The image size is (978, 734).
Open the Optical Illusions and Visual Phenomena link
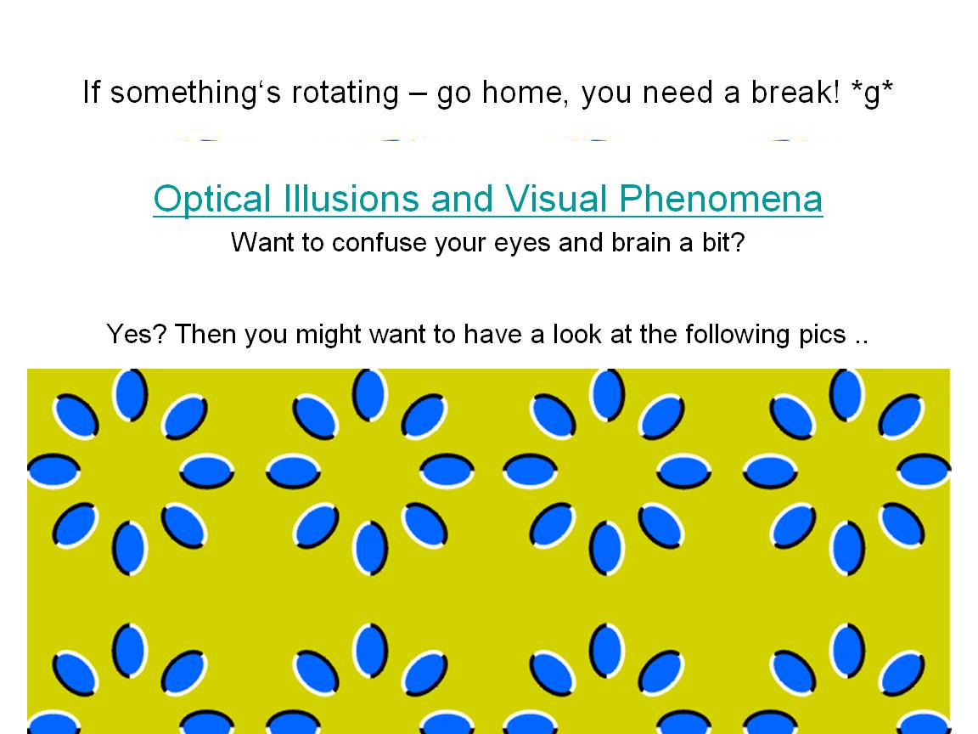click(x=487, y=199)
